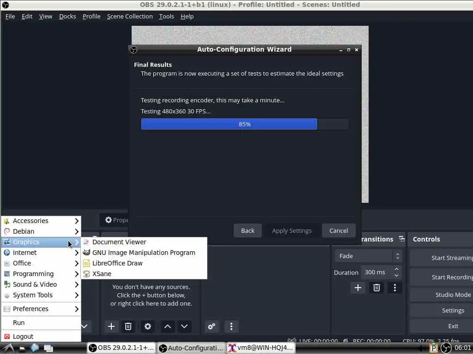Add a new source with plus button
The image size is (473, 354).
111,326
